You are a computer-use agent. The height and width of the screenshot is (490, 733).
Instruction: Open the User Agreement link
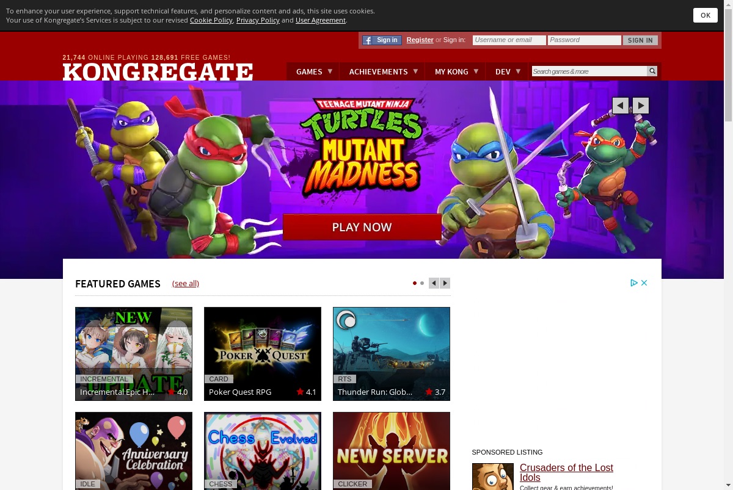[321, 20]
